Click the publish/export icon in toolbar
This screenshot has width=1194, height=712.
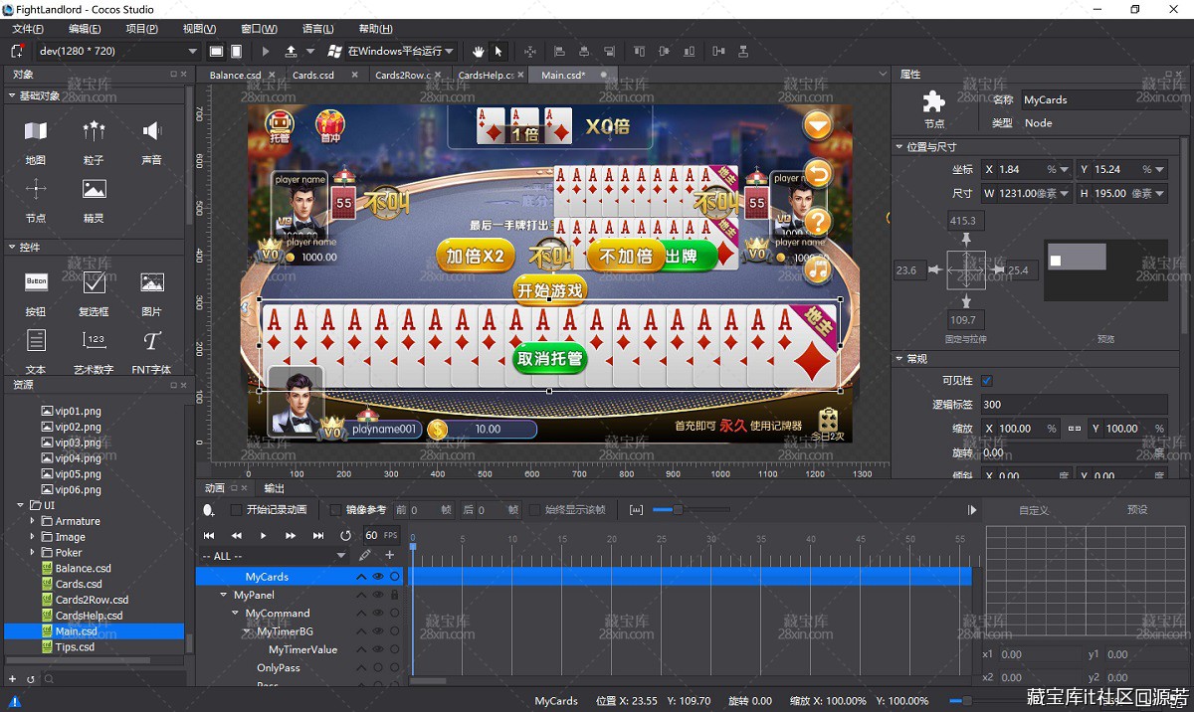tap(291, 51)
